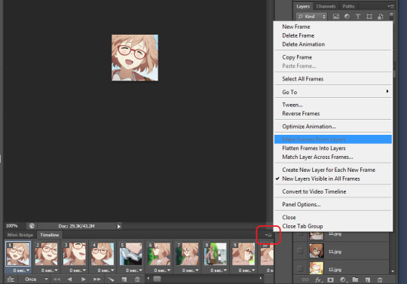Select frame 8 thumbnail in Timeline
This screenshot has width=407, height=284.
pyautogui.click(x=215, y=254)
